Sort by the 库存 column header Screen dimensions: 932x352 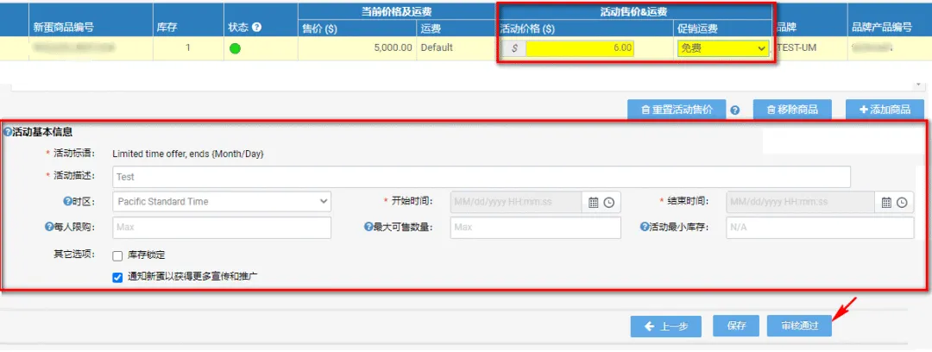click(x=167, y=28)
